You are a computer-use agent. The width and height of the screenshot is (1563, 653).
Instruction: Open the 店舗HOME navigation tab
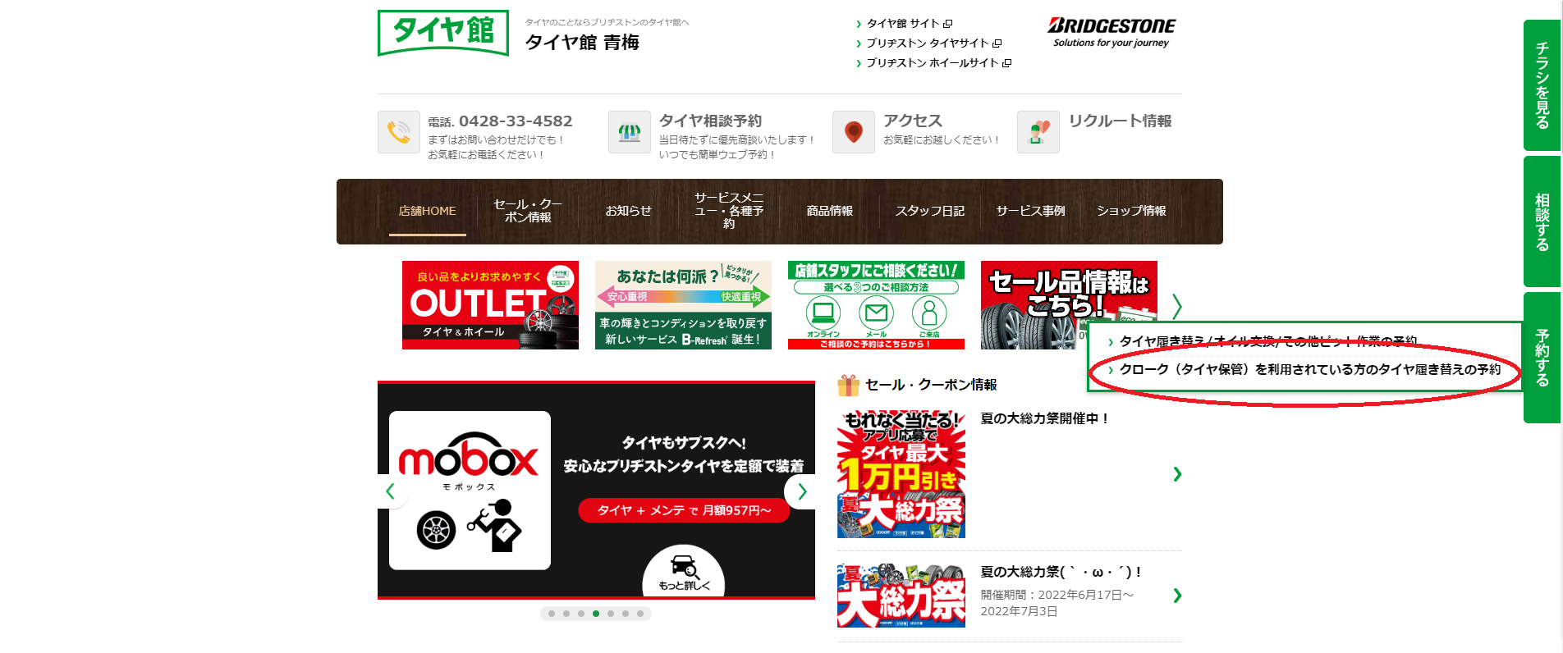tap(427, 211)
